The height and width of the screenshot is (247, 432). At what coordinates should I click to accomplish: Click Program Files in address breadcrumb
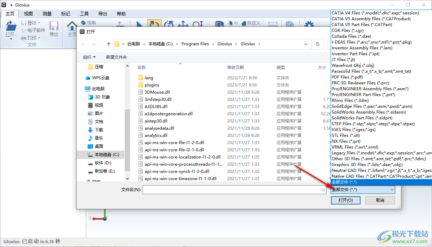195,44
